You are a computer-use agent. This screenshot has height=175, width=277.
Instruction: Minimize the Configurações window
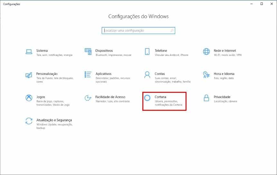(252, 4)
